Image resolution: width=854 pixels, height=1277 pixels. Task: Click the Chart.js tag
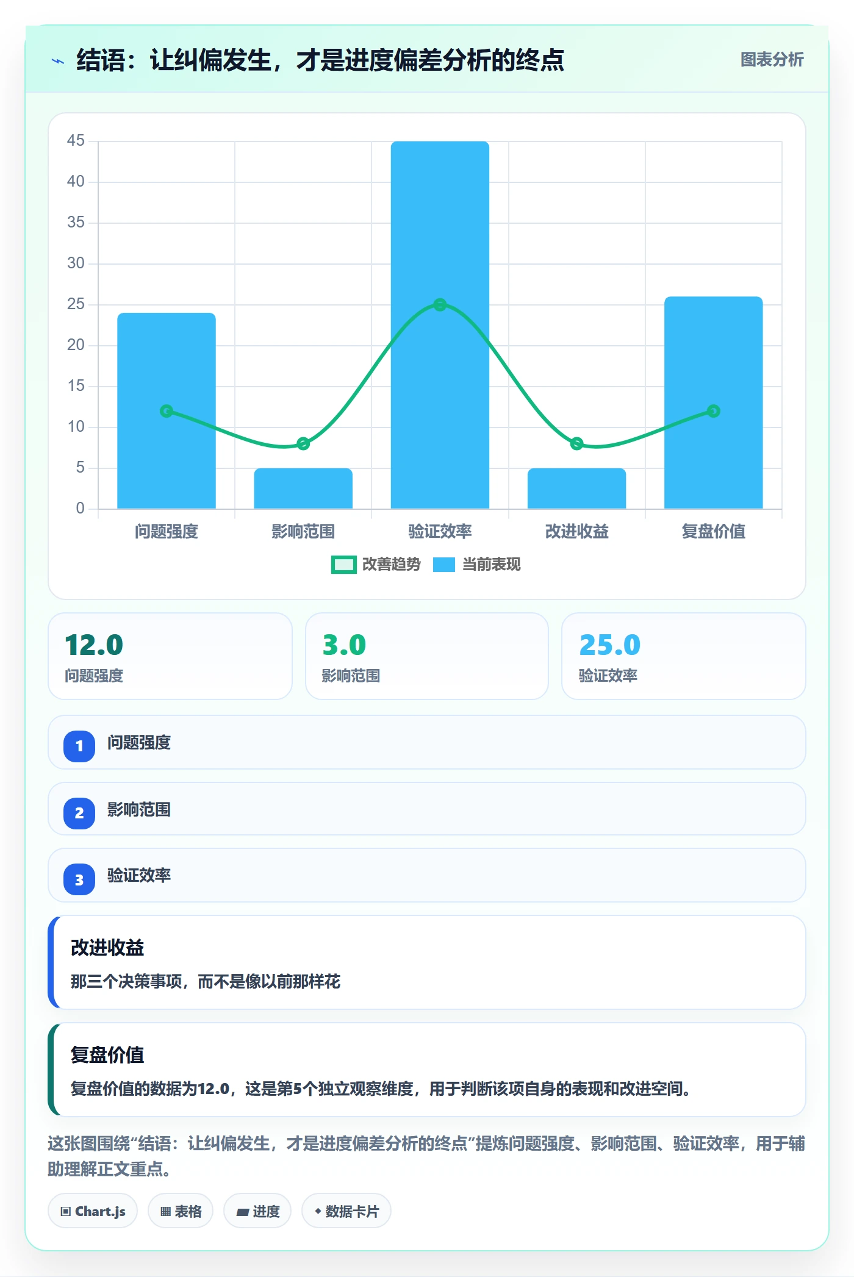[93, 1211]
